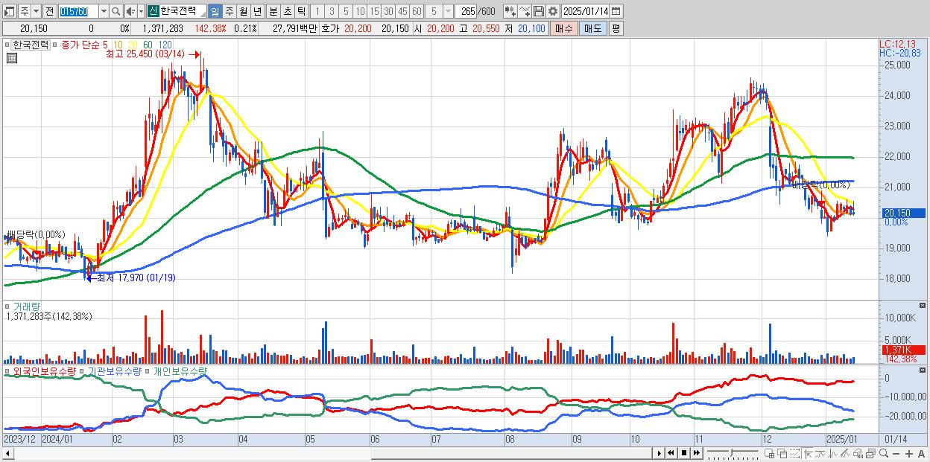Click the stock code input field 015760
Screen dimensions: 930x462
point(78,11)
